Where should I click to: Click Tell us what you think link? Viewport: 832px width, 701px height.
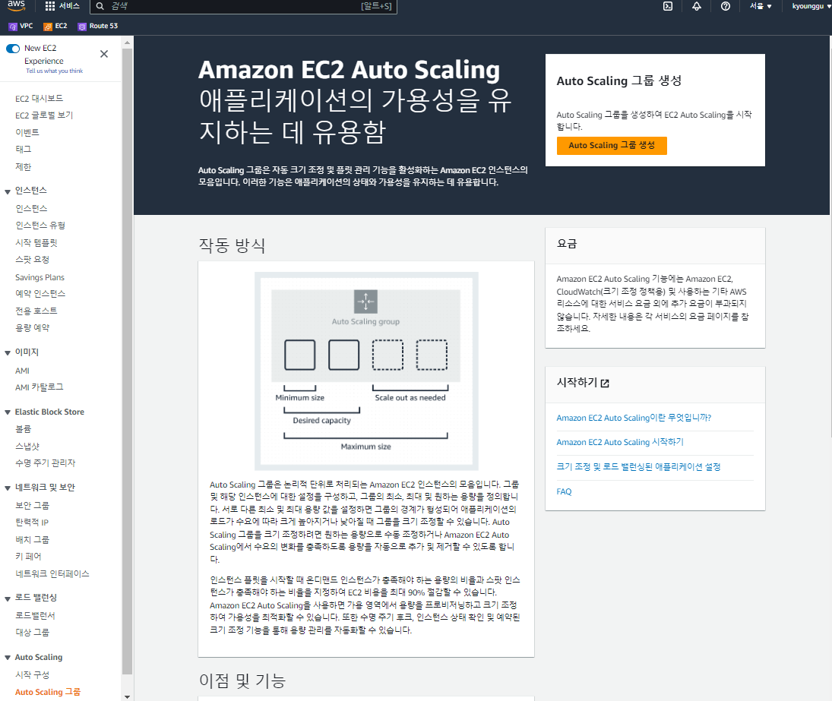coord(55,71)
